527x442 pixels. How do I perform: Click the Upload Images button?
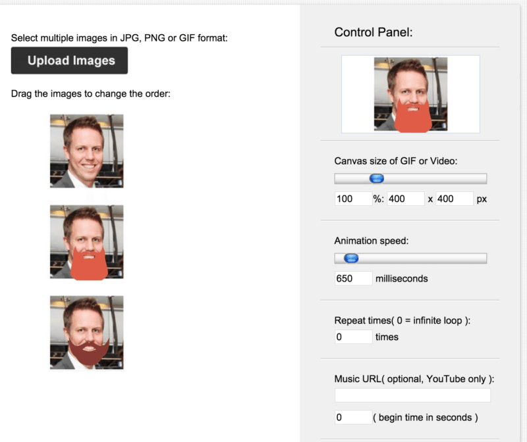[x=69, y=61]
